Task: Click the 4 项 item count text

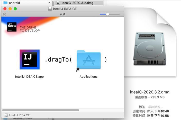Action: click(x=63, y=14)
